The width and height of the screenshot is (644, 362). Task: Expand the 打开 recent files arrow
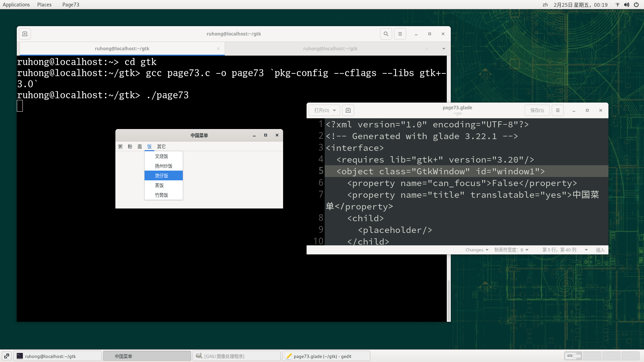(x=334, y=110)
